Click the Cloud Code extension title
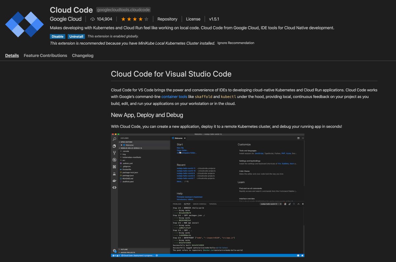396x262 pixels. point(71,10)
